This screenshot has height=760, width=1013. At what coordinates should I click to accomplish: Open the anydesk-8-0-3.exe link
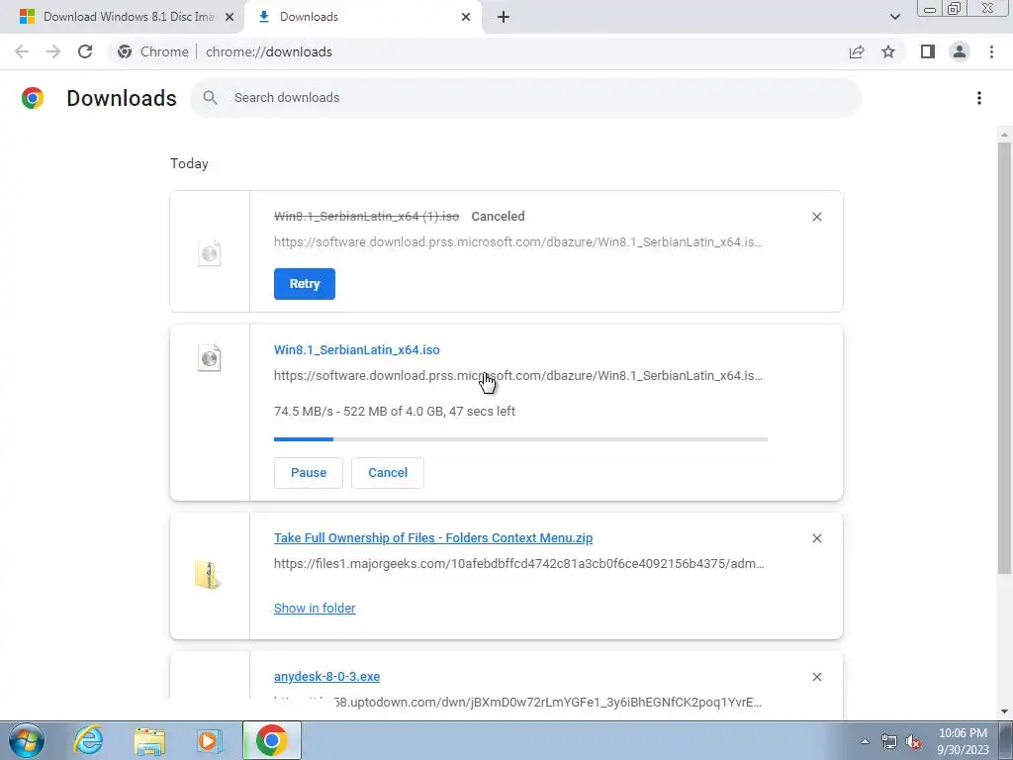pyautogui.click(x=326, y=676)
